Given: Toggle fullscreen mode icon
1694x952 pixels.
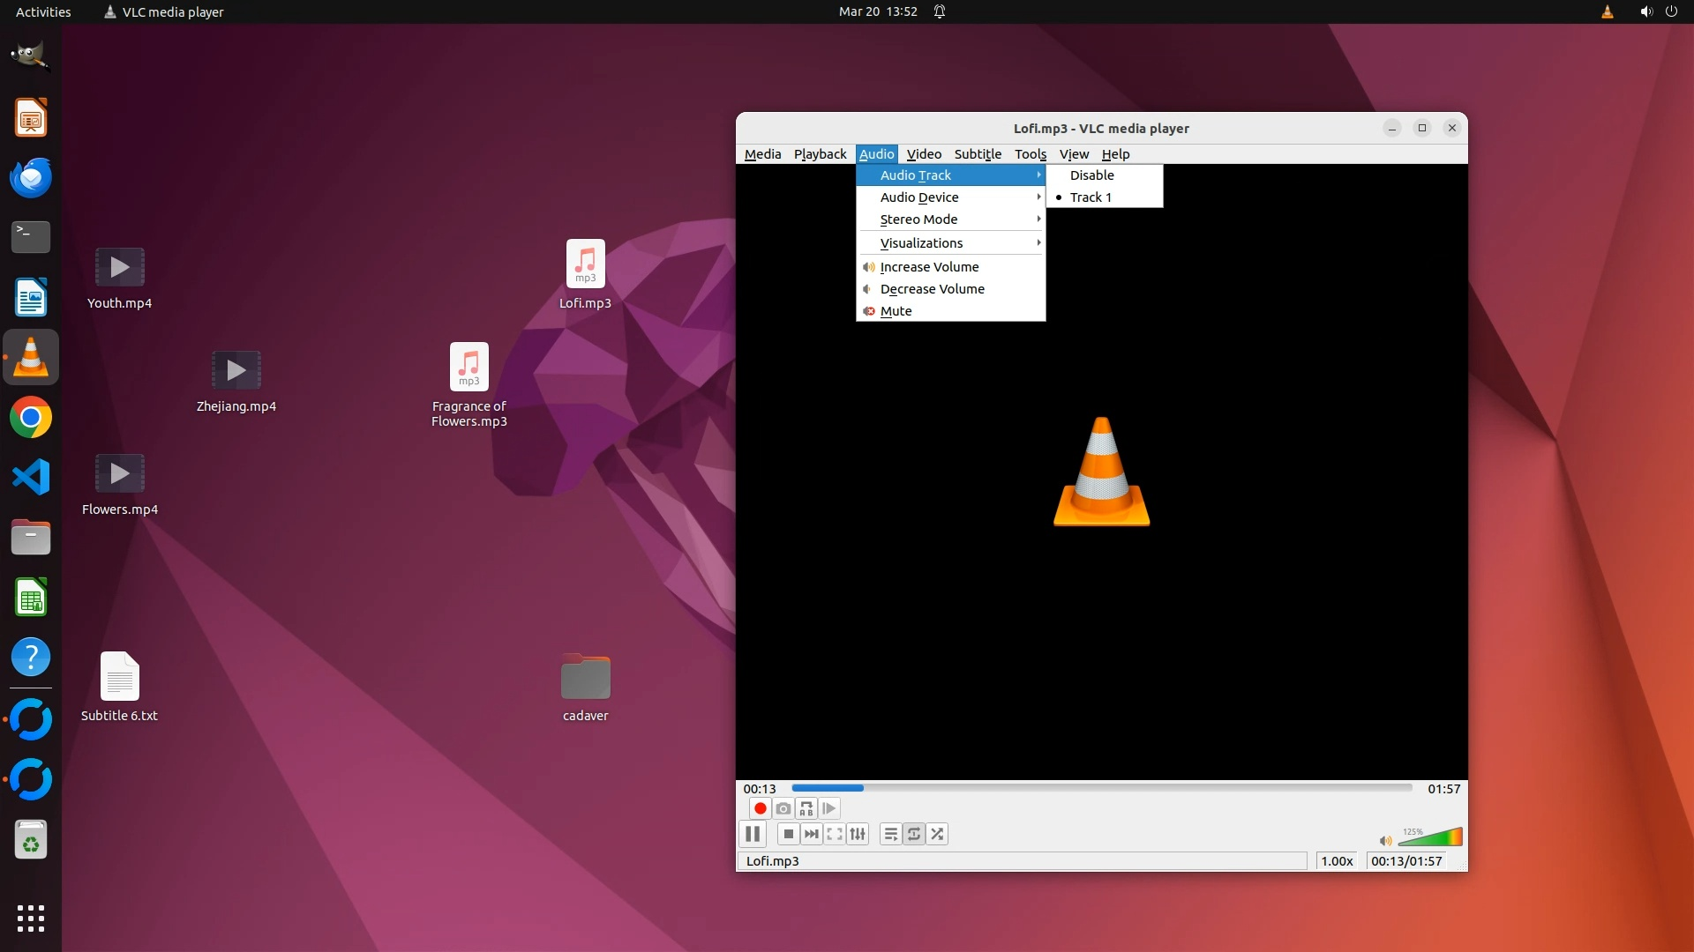Looking at the screenshot, I should [835, 834].
